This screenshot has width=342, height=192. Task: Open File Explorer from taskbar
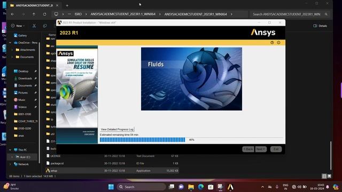pos(191,187)
